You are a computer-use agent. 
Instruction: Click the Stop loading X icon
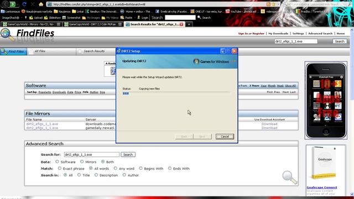pyautogui.click(x=33, y=4)
